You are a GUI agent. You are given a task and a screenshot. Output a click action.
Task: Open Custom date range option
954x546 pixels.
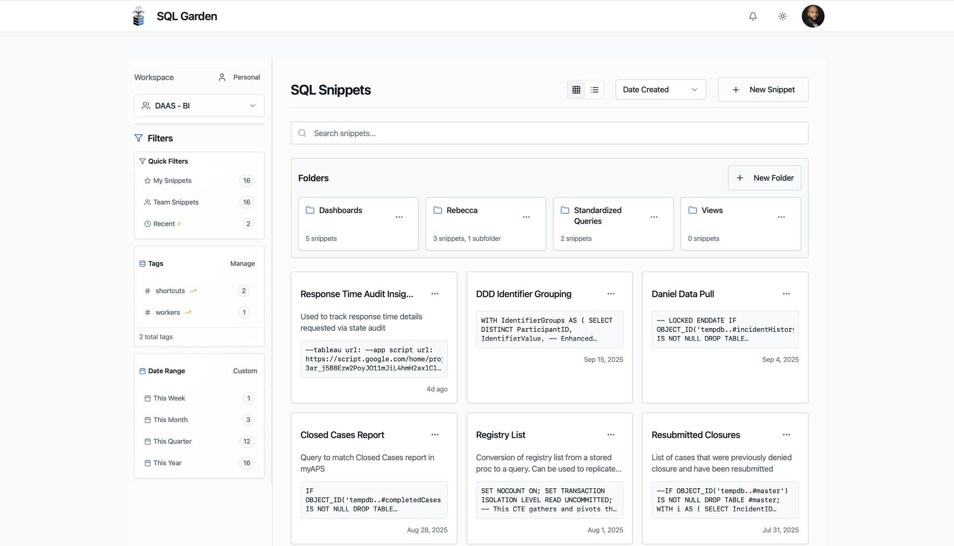pos(245,371)
